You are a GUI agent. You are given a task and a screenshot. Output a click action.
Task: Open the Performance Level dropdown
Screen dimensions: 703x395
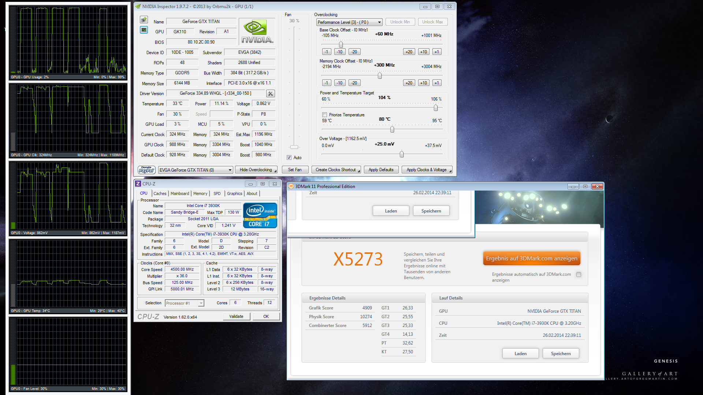pos(349,22)
